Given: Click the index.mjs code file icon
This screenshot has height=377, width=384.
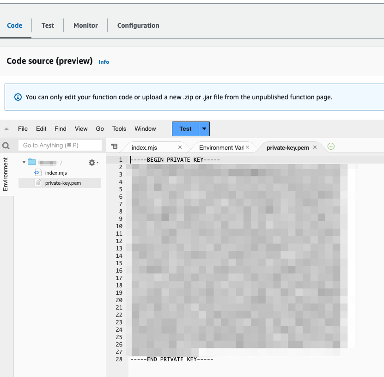Looking at the screenshot, I should [x=37, y=173].
